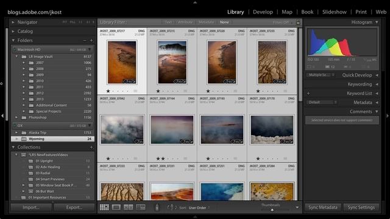Open Sort User Order dropdown

pyautogui.click(x=199, y=207)
